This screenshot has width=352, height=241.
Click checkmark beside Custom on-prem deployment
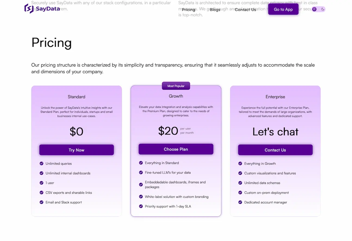pyautogui.click(x=240, y=193)
